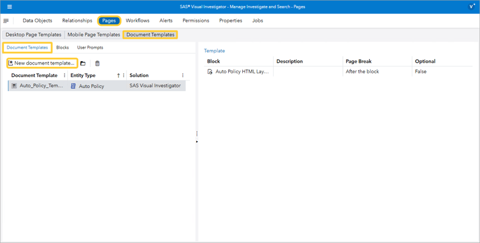Open the Document Templates sub-tab

[x=27, y=47]
